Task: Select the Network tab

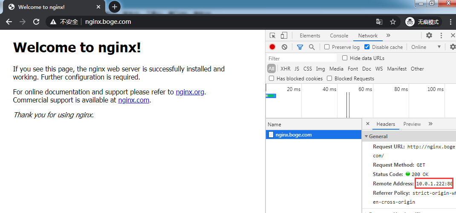Action: click(x=368, y=36)
